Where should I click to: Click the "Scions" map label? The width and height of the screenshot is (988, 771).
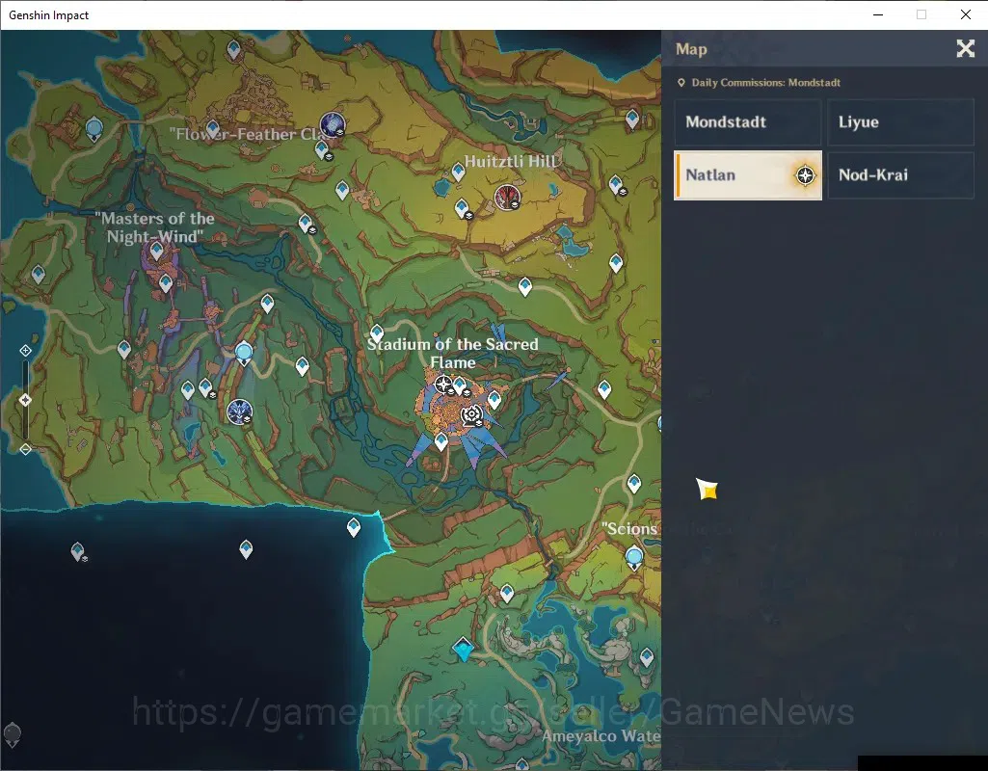tap(628, 529)
